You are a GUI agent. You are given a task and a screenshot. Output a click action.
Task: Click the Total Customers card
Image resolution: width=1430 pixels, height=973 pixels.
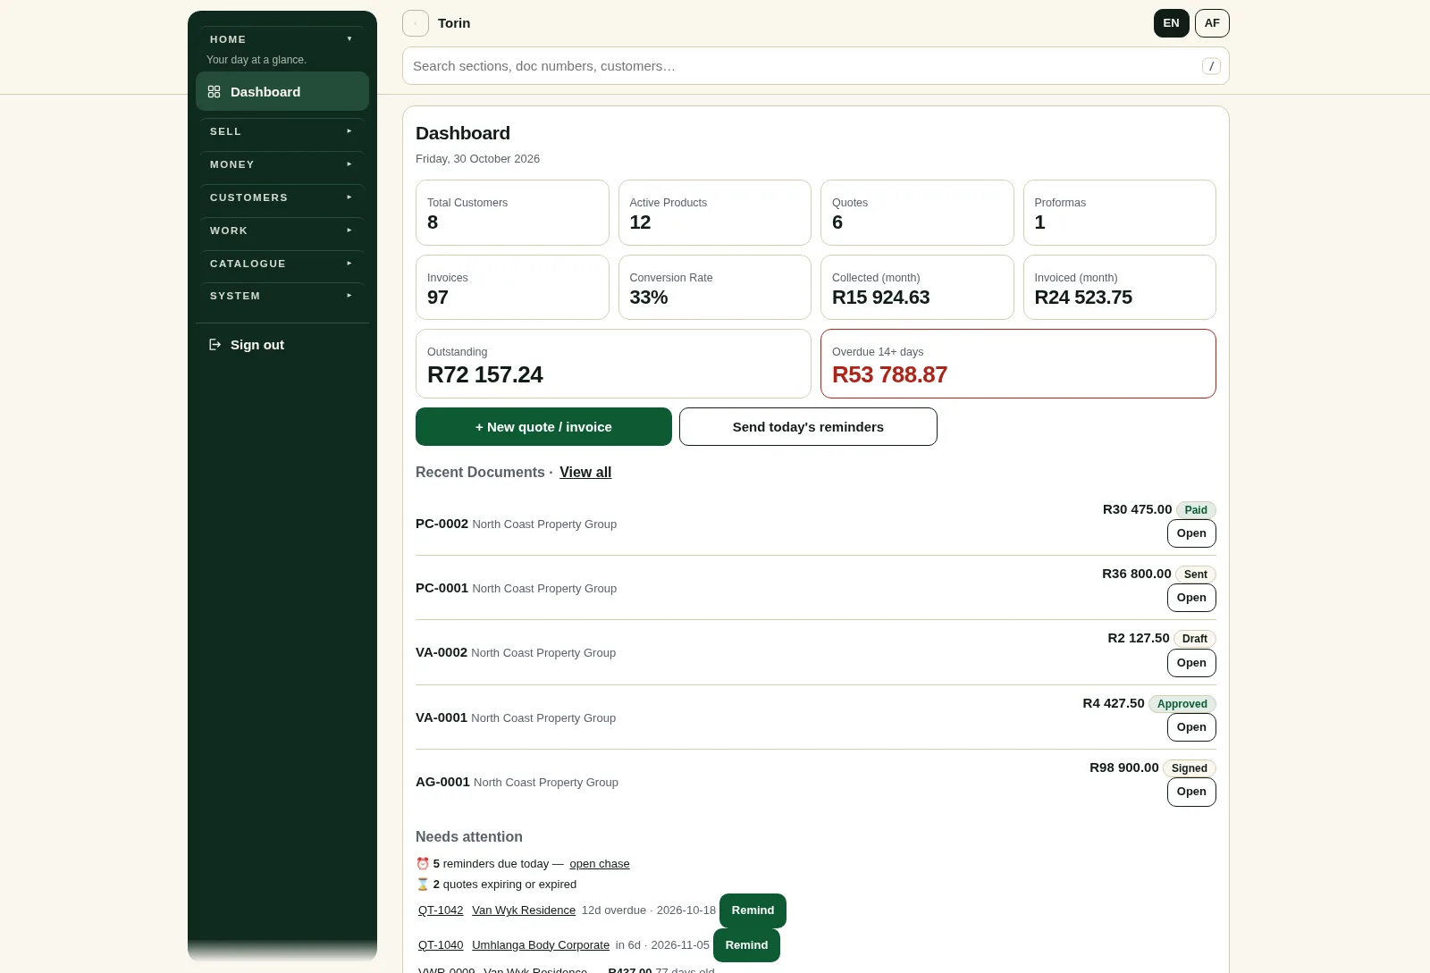512,213
